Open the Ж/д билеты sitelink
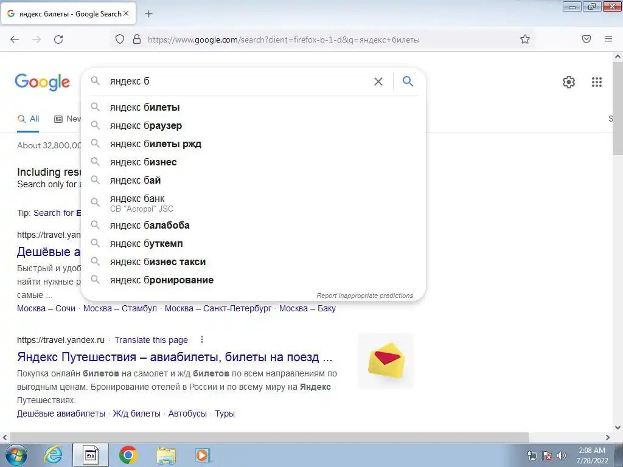 tap(137, 413)
